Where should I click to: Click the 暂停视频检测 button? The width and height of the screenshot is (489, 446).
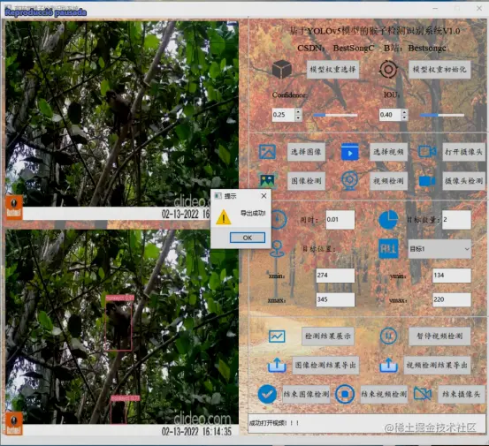[x=439, y=336]
